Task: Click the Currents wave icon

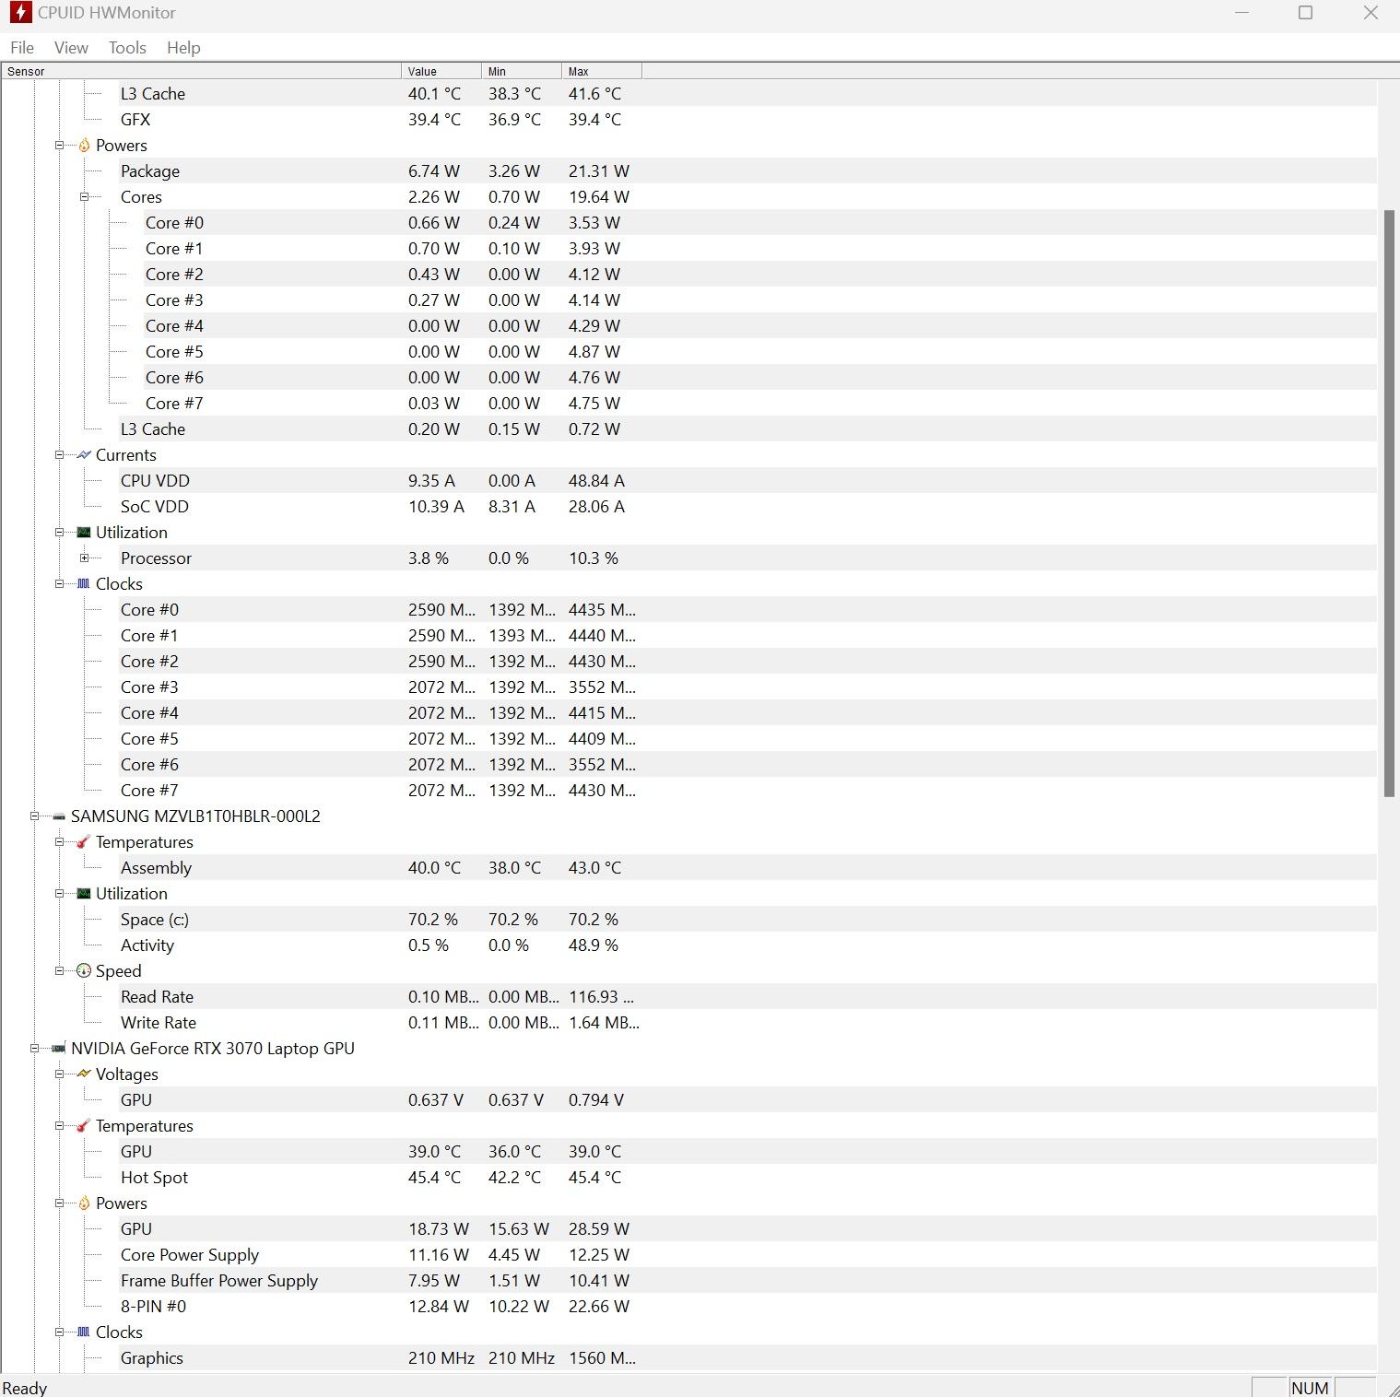Action: pyautogui.click(x=84, y=455)
